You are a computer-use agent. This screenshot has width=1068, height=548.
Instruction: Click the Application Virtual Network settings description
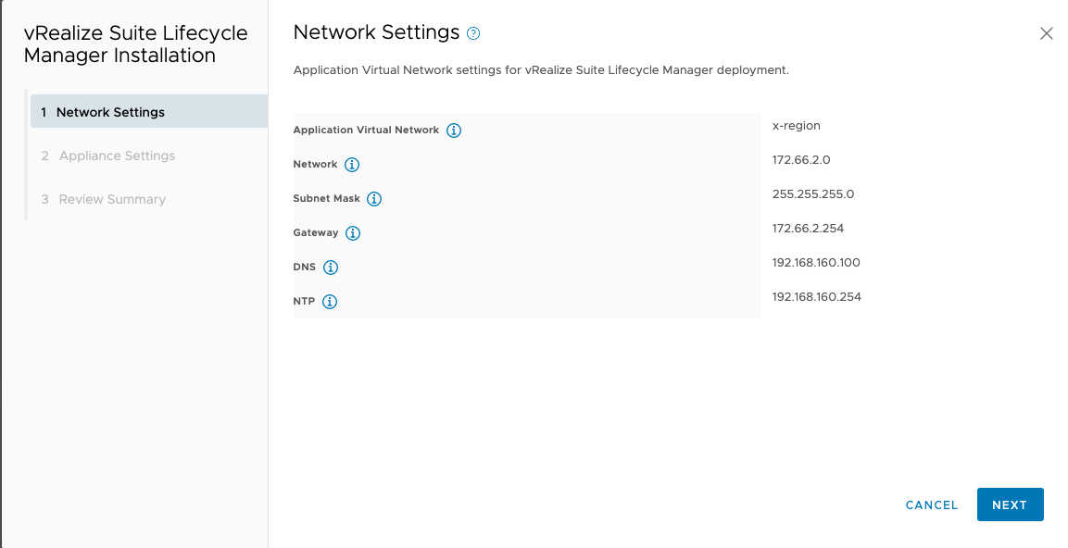[541, 70]
